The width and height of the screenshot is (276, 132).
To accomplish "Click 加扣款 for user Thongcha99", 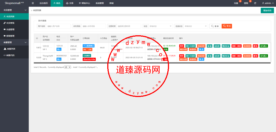I will tap(217, 56).
